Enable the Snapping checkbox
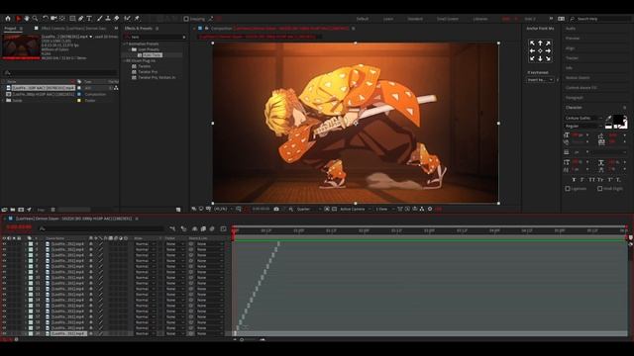The image size is (634, 356). point(186,19)
